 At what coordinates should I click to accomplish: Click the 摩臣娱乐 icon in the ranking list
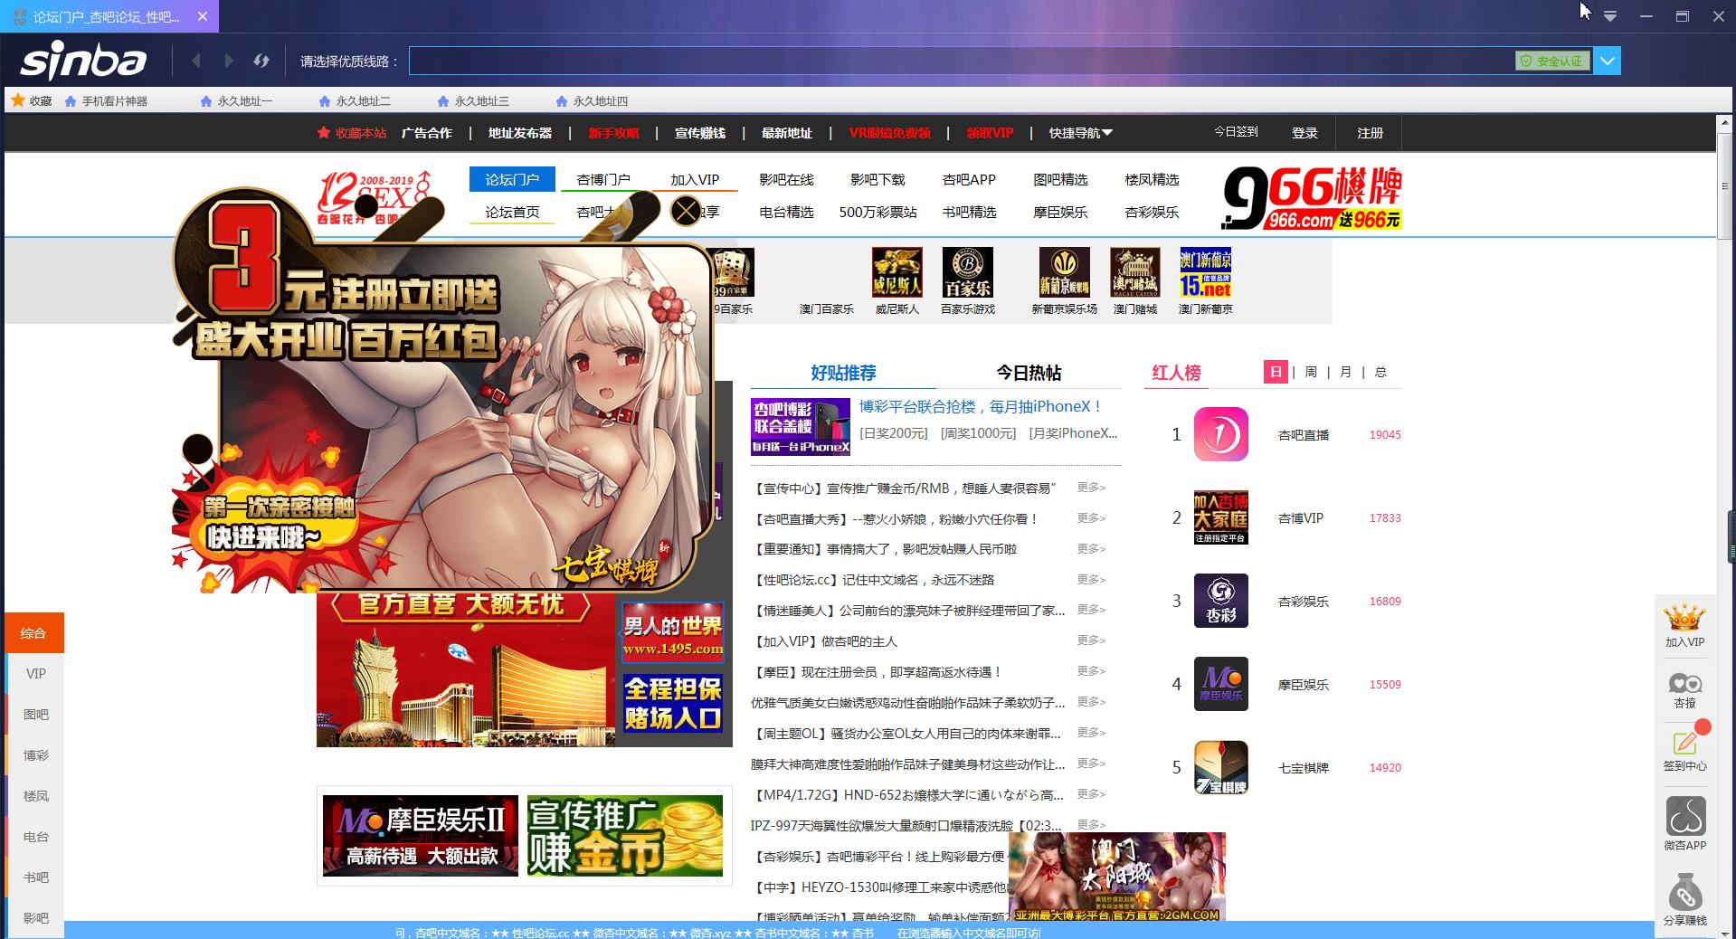(1220, 684)
